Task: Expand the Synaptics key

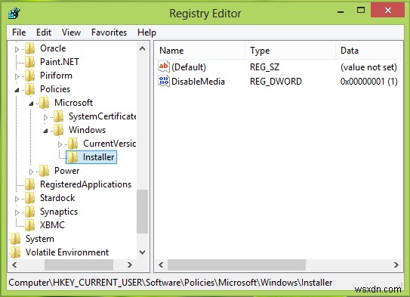Action: coord(17,212)
